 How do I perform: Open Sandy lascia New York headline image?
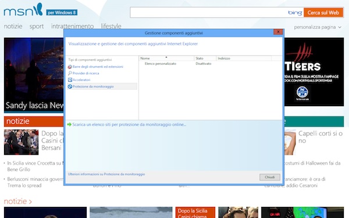point(34,75)
